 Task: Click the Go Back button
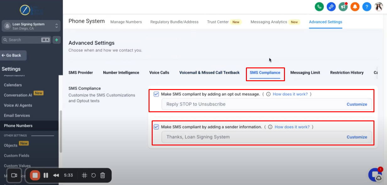[13, 55]
